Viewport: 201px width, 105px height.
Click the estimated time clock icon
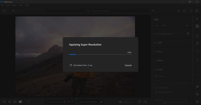tap(71, 65)
